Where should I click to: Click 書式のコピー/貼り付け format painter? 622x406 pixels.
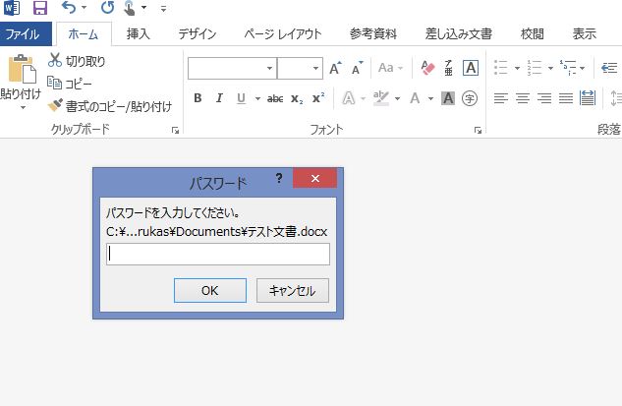[x=110, y=106]
